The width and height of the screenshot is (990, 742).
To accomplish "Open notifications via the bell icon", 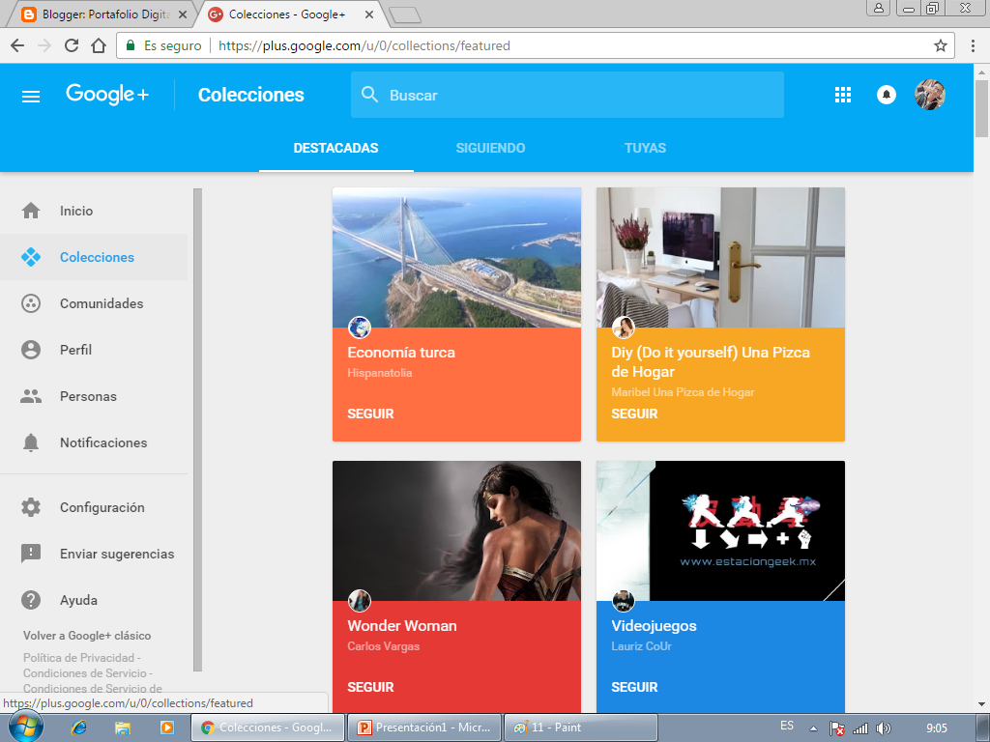I will [887, 94].
